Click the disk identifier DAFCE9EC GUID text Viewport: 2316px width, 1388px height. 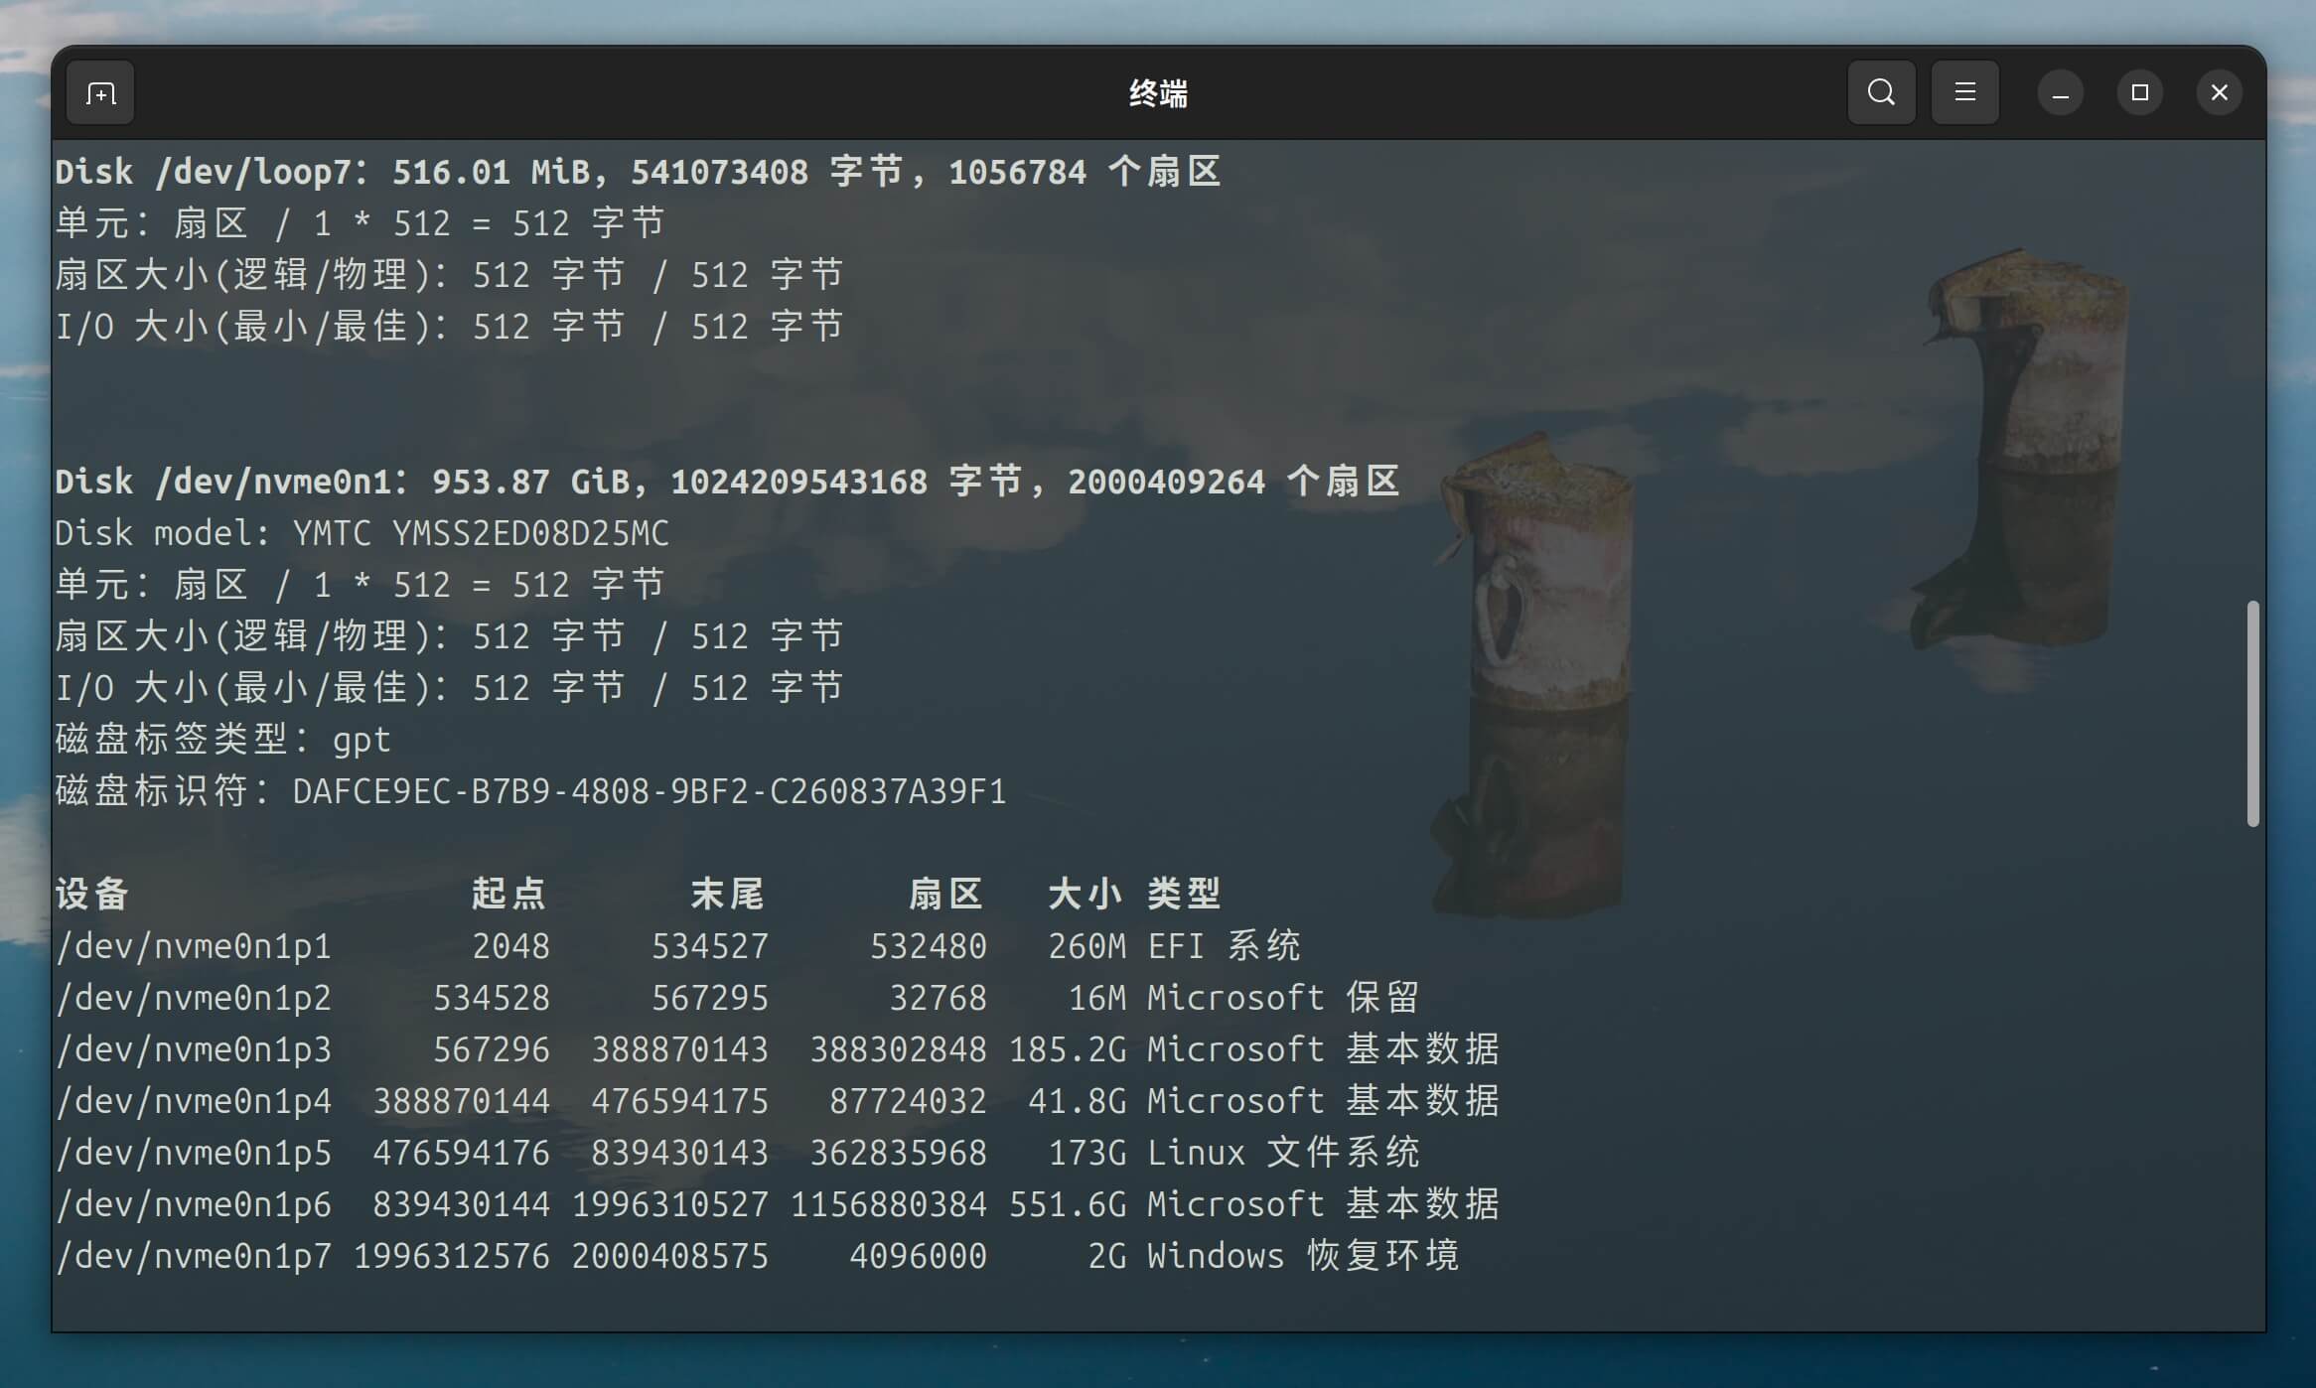coord(649,791)
